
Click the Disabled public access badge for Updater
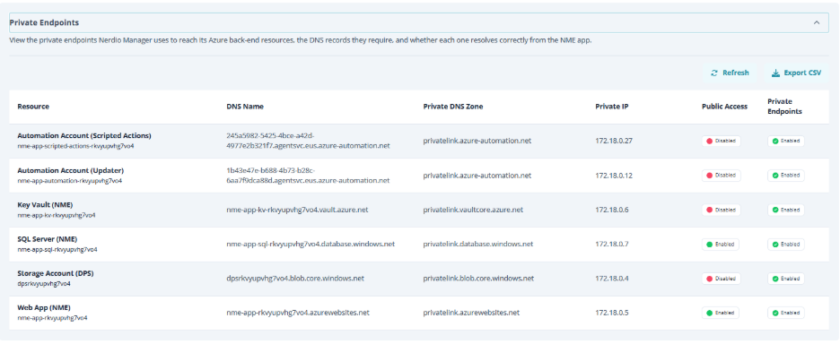click(x=721, y=176)
